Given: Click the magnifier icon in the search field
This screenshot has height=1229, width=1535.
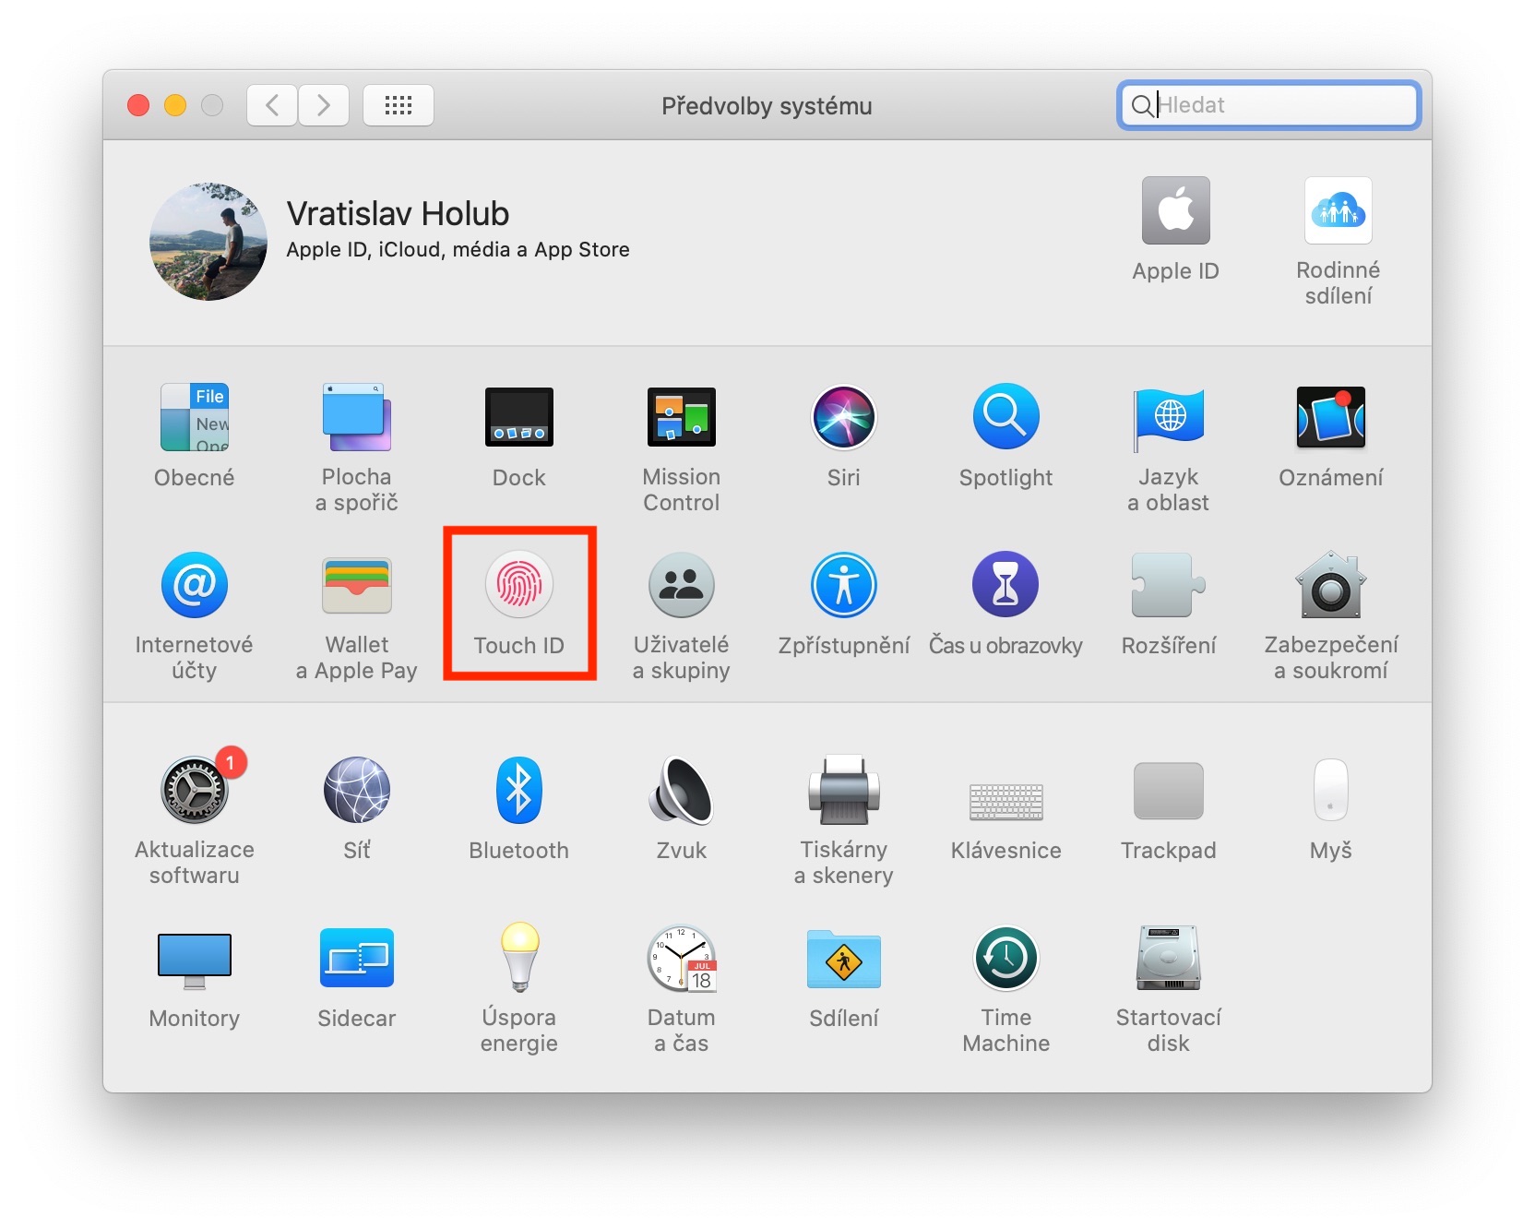Looking at the screenshot, I should click(x=1142, y=105).
